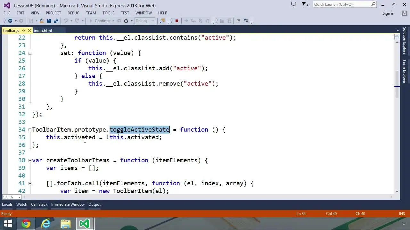Click the Find in Files icon

pyautogui.click(x=162, y=21)
